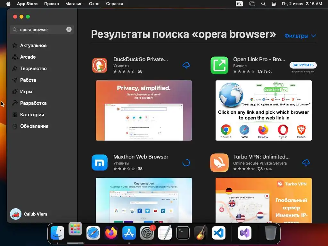
Task: Click the ЗАГРУЗИТЬ button for Open Link Pro
Action: click(x=303, y=65)
